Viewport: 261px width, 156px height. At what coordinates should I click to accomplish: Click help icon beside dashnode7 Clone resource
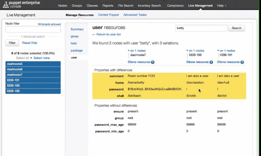(153, 62)
